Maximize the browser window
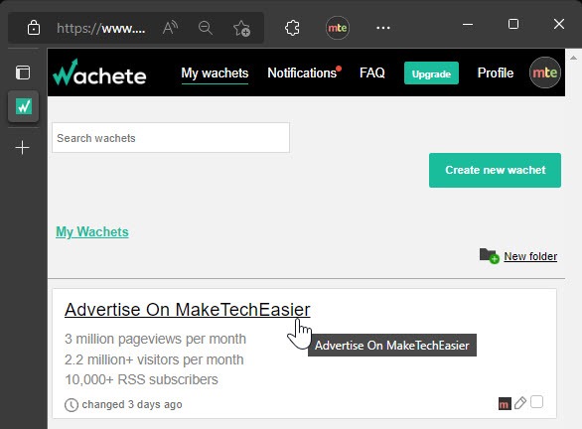This screenshot has width=582, height=429. (513, 24)
